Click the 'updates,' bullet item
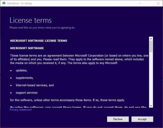 pos(21,71)
